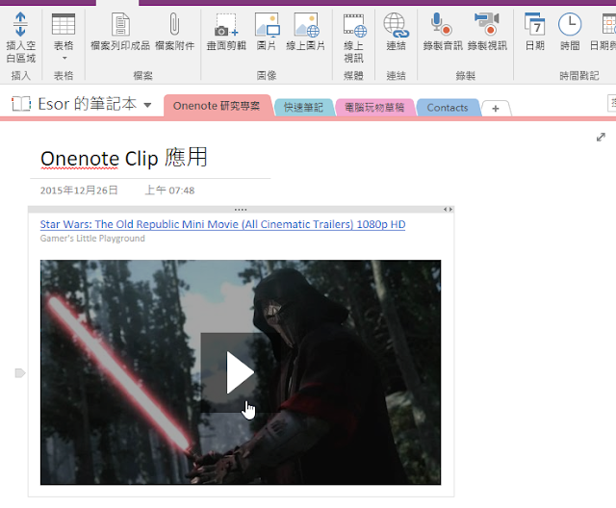Click Gamer's Little Playground caption text
The height and width of the screenshot is (508, 616).
coord(92,239)
